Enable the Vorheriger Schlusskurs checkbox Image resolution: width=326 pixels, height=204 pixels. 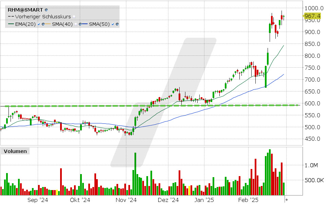pyautogui.click(x=74, y=17)
